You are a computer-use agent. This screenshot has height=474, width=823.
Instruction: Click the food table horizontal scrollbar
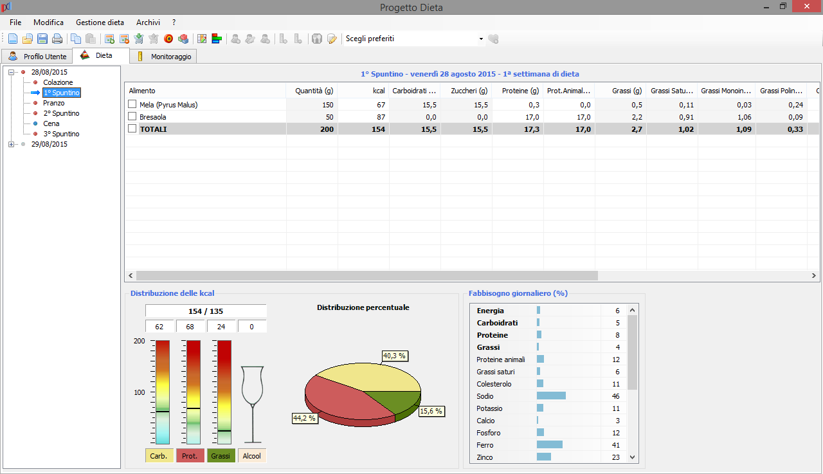click(x=366, y=275)
